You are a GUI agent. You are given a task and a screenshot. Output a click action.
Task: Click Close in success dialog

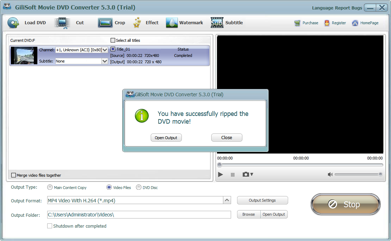[x=226, y=137]
